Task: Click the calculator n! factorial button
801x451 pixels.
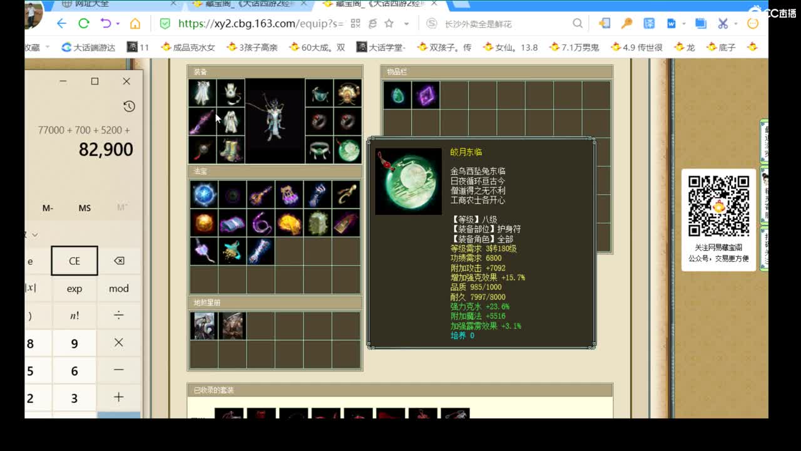Action: coord(74,316)
